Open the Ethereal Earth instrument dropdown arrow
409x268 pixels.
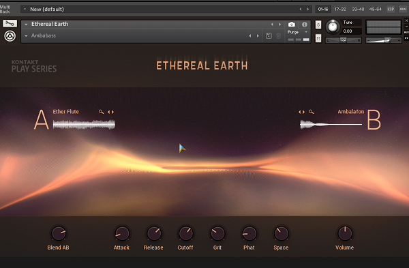coord(26,25)
